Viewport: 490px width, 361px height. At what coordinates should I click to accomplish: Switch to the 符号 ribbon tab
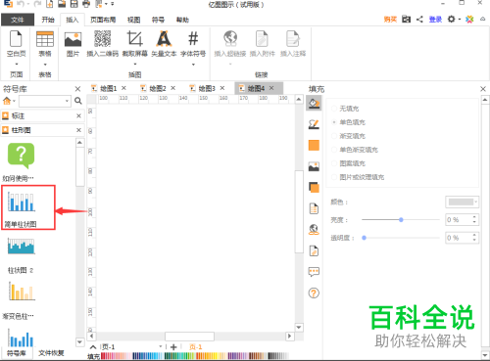tap(158, 20)
